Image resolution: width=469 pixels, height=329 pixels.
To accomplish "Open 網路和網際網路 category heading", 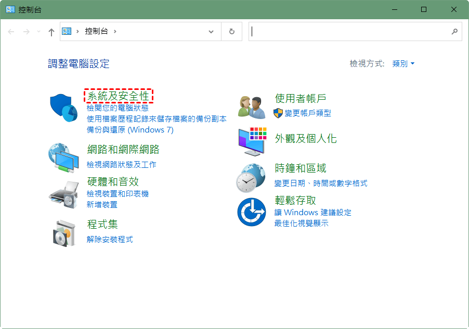I will [x=123, y=149].
